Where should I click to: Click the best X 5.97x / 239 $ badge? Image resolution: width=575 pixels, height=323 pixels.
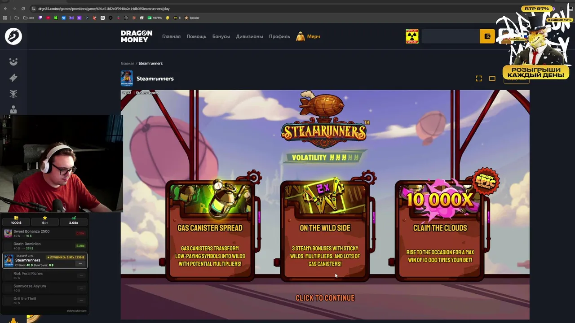point(66,258)
